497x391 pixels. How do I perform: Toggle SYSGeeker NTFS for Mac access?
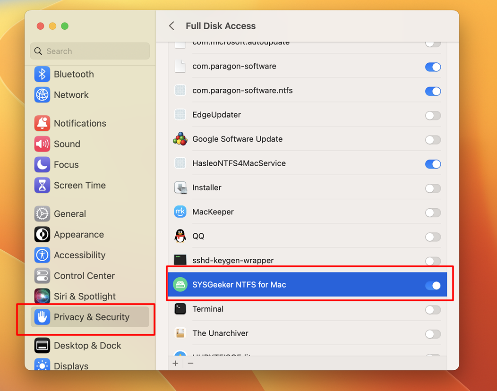pos(433,286)
